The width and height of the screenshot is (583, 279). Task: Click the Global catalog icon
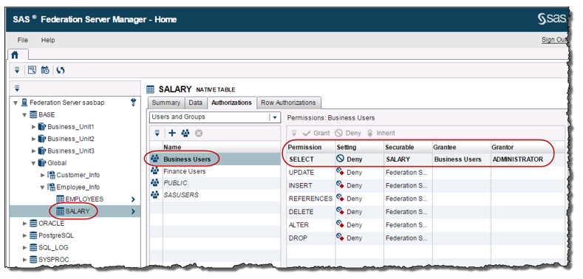click(42, 162)
